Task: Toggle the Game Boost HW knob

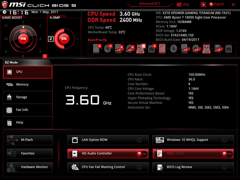Action: pyautogui.click(x=23, y=39)
